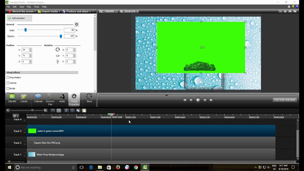Open the Clip Bin tab
Image resolution: width=304 pixels, height=171 pixels.
pyautogui.click(x=12, y=98)
